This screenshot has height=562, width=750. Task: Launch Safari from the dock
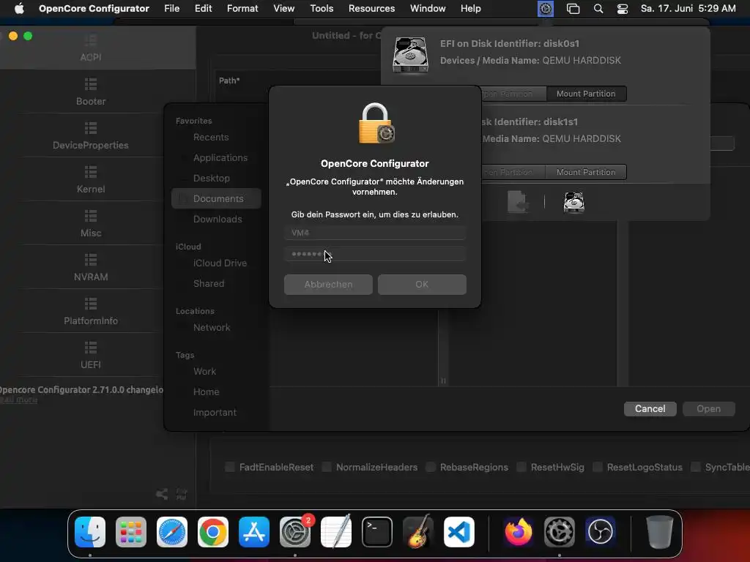pos(172,532)
